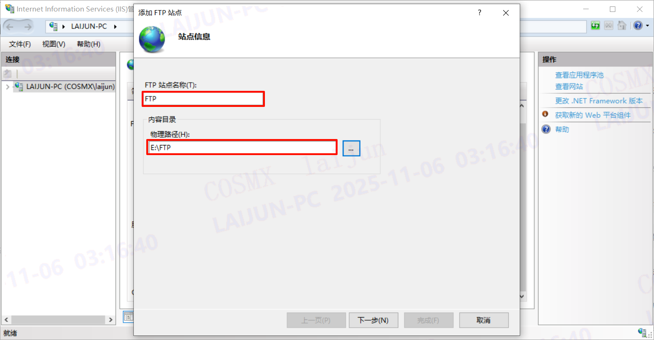Click the back navigation arrow
654x340 pixels.
pos(10,27)
